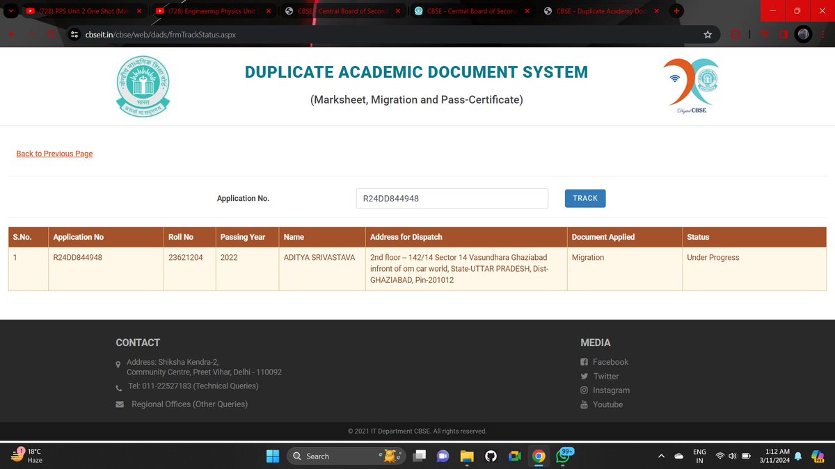Screen dimensions: 835x469
Task: Click the Address for Dispatch column header
Action: (466, 237)
